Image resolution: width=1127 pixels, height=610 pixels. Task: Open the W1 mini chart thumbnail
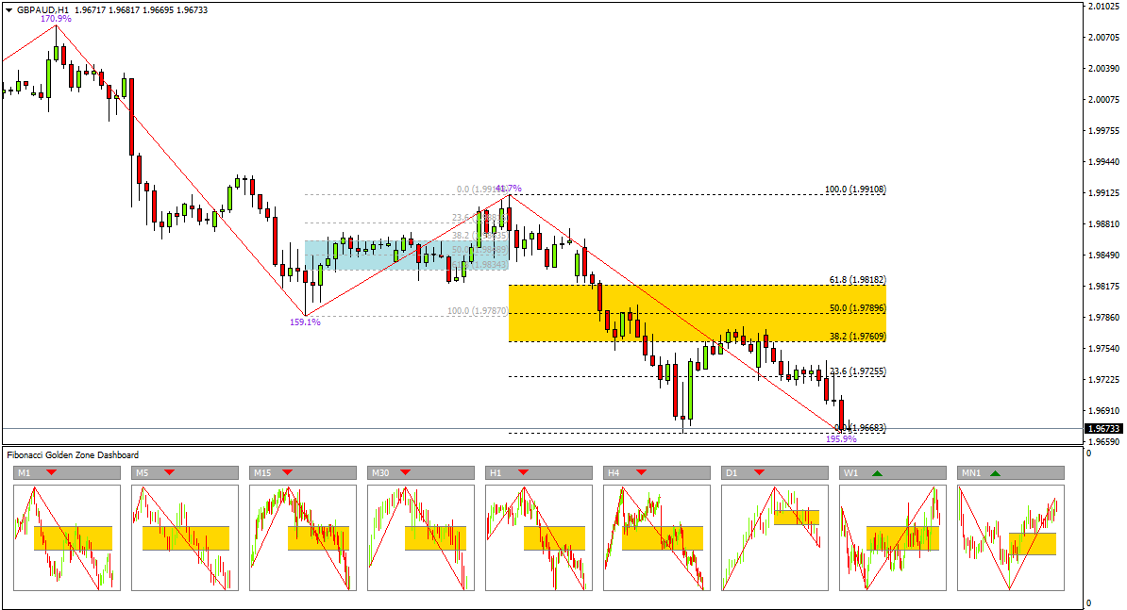[893, 537]
